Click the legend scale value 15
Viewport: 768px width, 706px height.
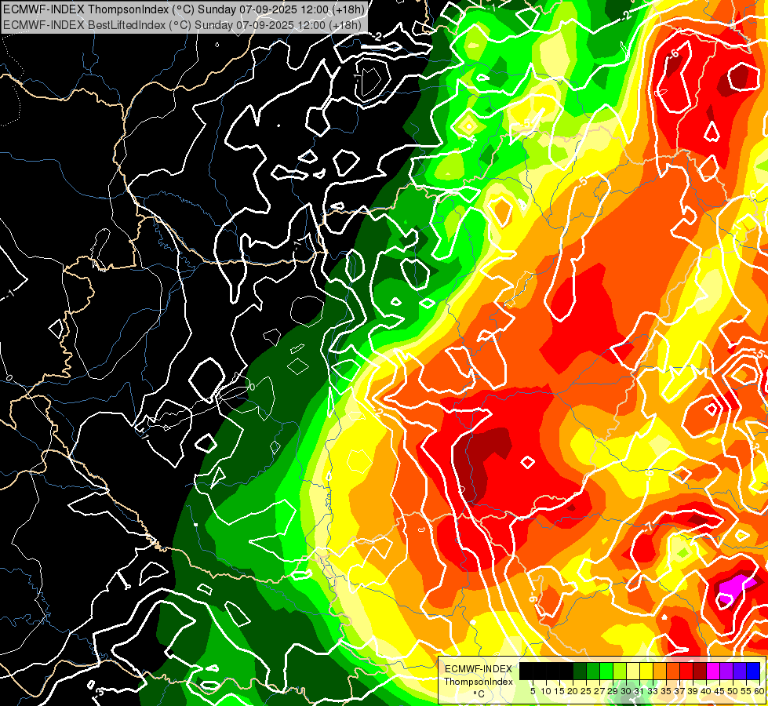(559, 691)
